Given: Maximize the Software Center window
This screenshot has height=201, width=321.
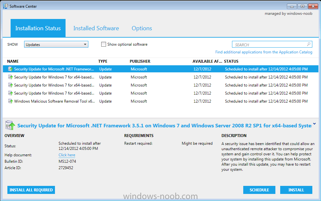Looking at the screenshot, I should point(302,6).
